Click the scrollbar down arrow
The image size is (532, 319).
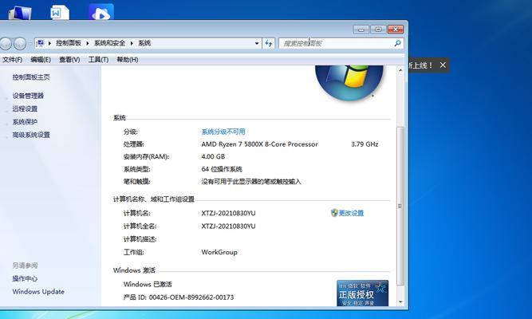(x=400, y=301)
